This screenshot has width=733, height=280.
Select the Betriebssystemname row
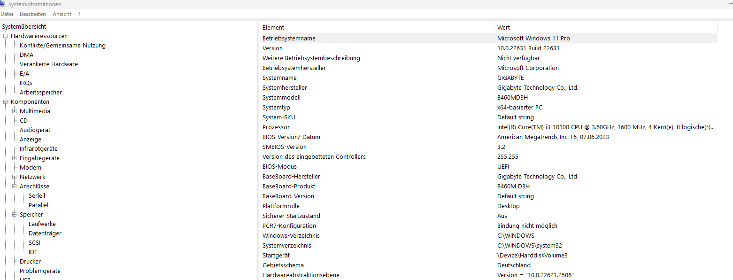(x=489, y=39)
